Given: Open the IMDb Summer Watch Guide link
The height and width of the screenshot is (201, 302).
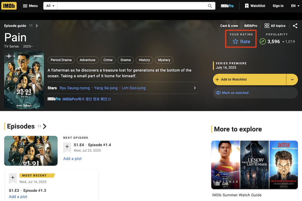Looking at the screenshot, I should [237, 195].
